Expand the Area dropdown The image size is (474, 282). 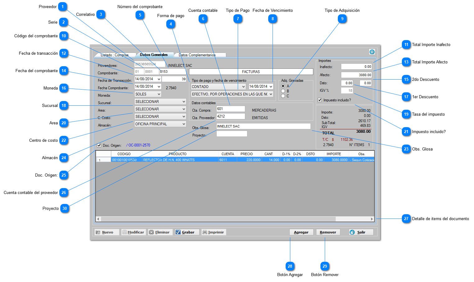184,109
